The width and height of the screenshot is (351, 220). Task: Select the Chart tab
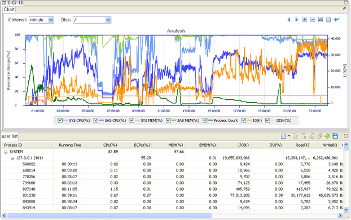(x=9, y=10)
